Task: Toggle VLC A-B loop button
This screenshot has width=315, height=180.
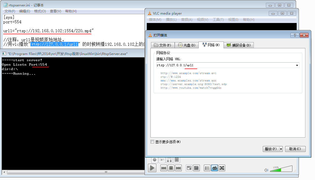Action: click(169, 160)
